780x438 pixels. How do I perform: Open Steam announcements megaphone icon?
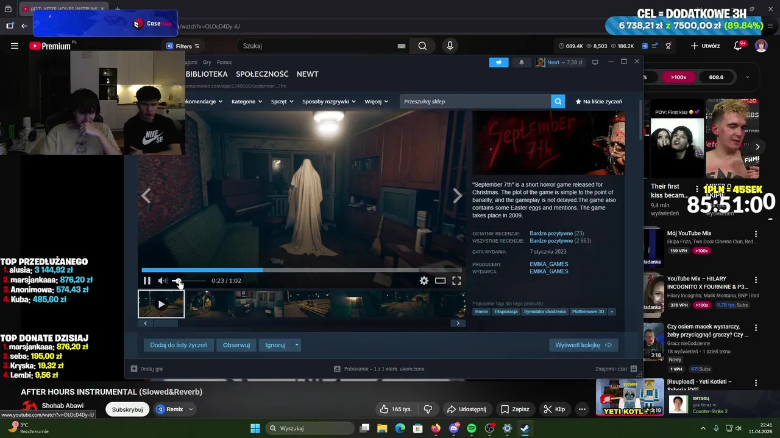coord(498,62)
